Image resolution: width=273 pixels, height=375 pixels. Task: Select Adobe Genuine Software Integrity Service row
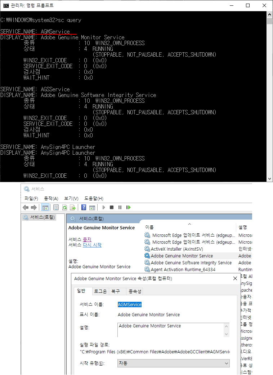click(191, 263)
